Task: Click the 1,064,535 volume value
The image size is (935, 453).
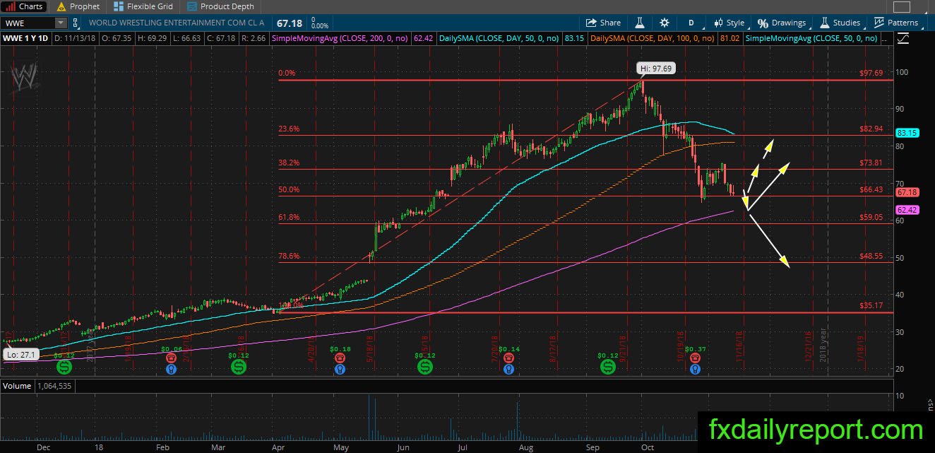Action: 53,386
